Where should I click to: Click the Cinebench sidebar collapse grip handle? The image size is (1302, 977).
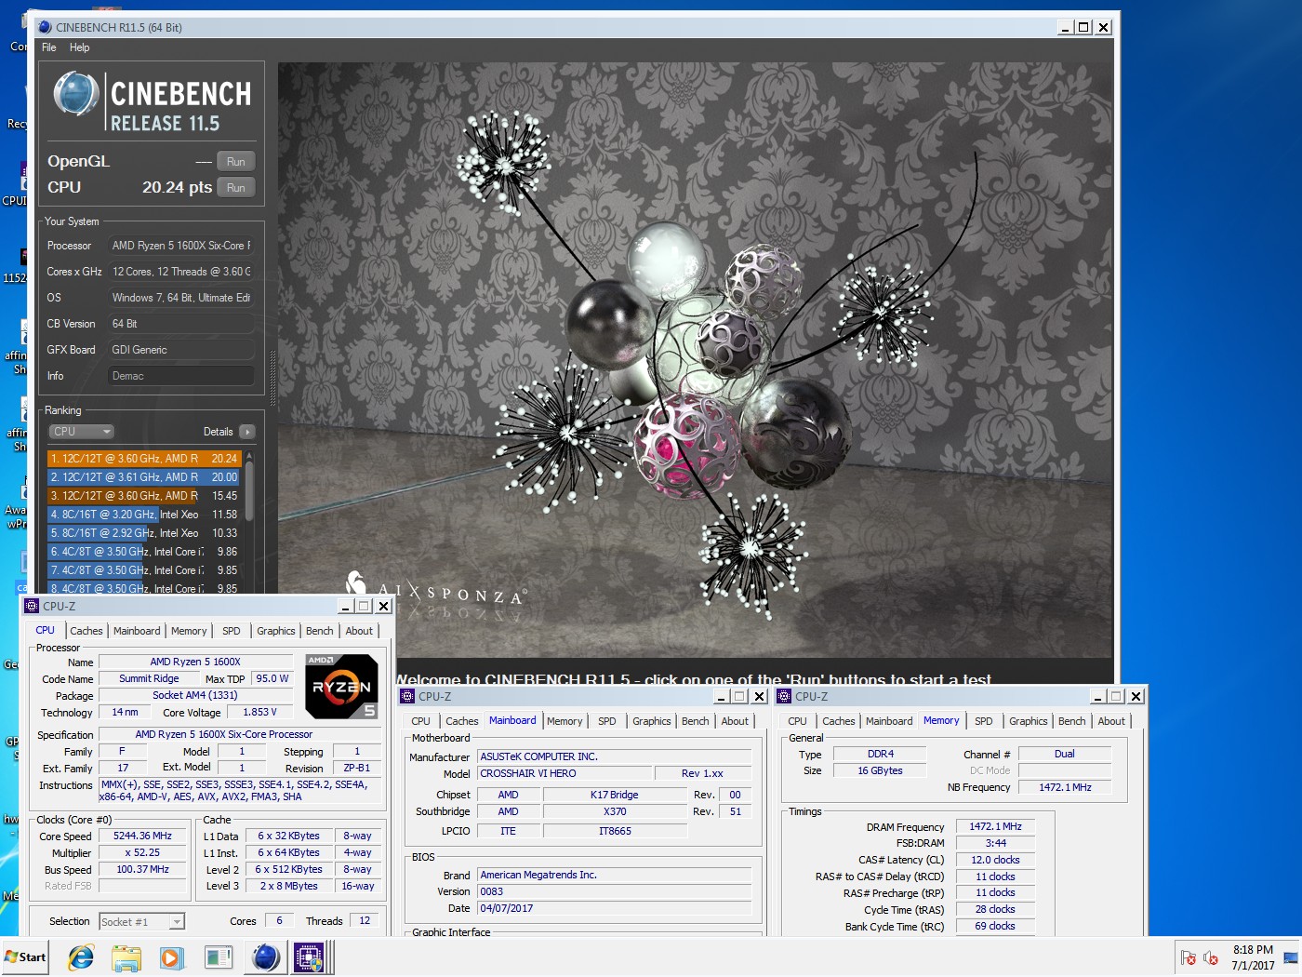pos(272,378)
